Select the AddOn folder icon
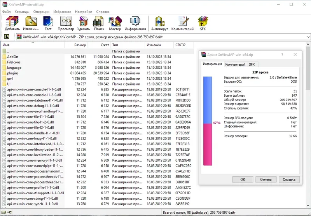 point(4,57)
